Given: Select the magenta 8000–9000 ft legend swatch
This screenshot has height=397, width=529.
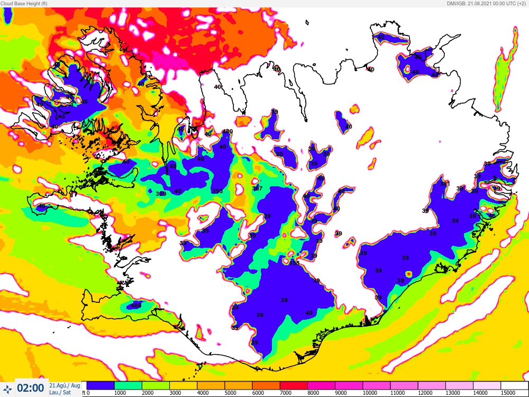Looking at the screenshot, I should coord(322,385).
